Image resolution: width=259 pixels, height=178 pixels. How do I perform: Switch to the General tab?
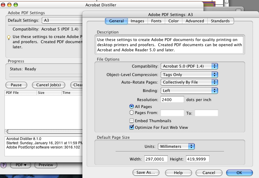pyautogui.click(x=117, y=21)
